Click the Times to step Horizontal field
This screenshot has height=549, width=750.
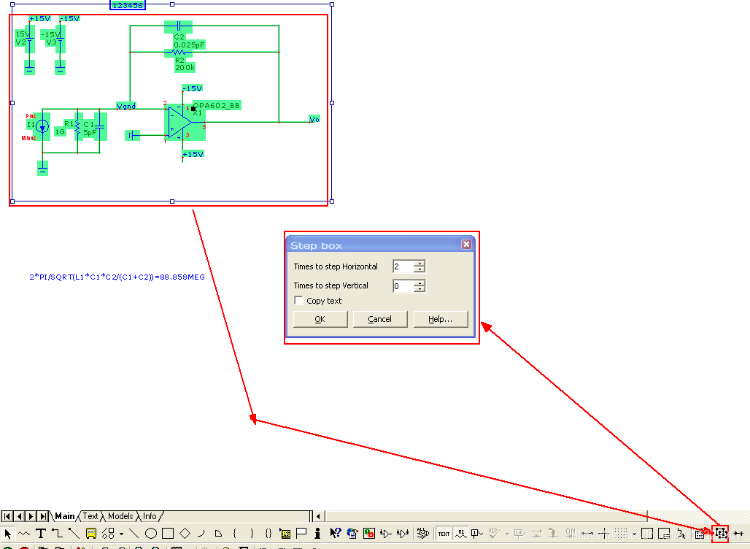403,266
